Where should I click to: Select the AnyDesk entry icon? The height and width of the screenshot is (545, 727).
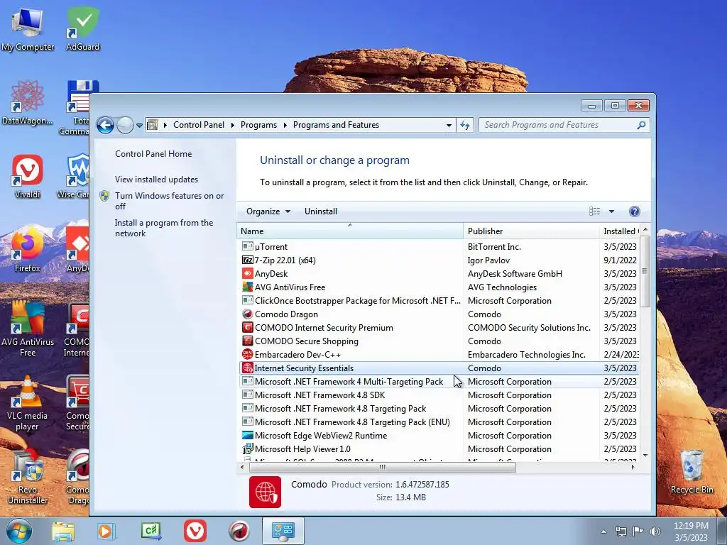[x=248, y=273]
